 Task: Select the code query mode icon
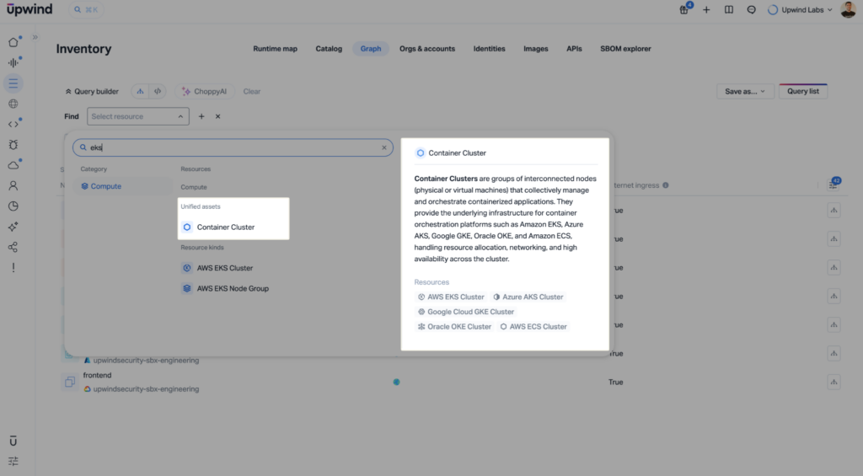pos(158,91)
